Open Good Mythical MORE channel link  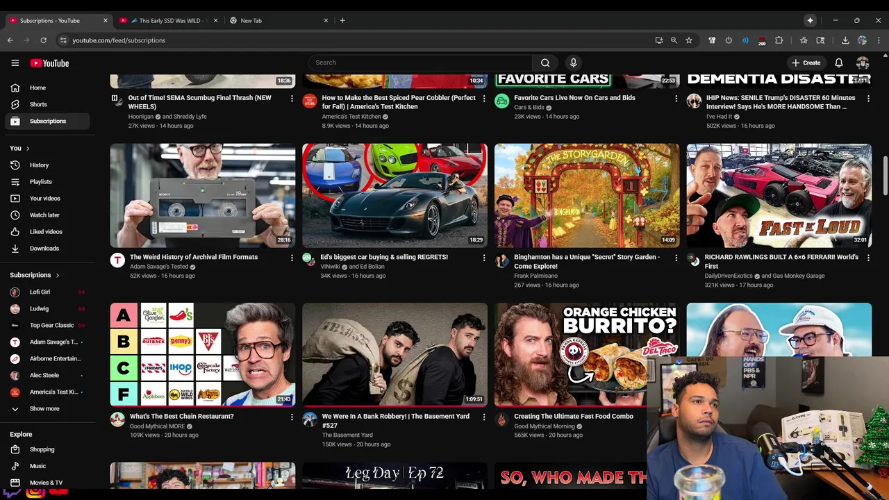[157, 426]
